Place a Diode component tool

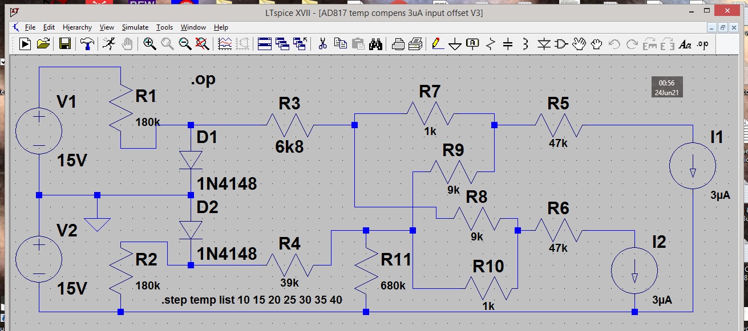[x=544, y=44]
